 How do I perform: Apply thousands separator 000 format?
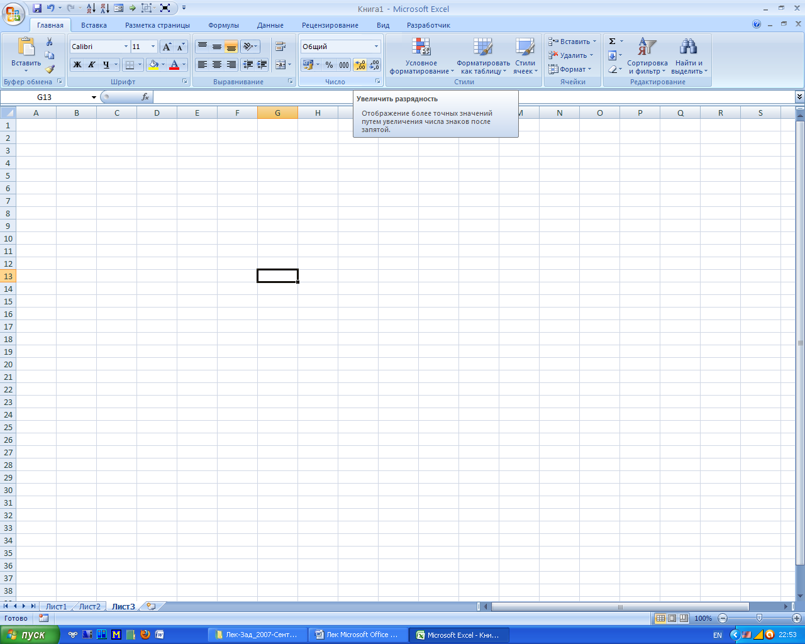coord(344,65)
